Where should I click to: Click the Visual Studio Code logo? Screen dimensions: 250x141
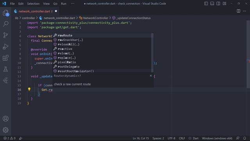point(4,4)
